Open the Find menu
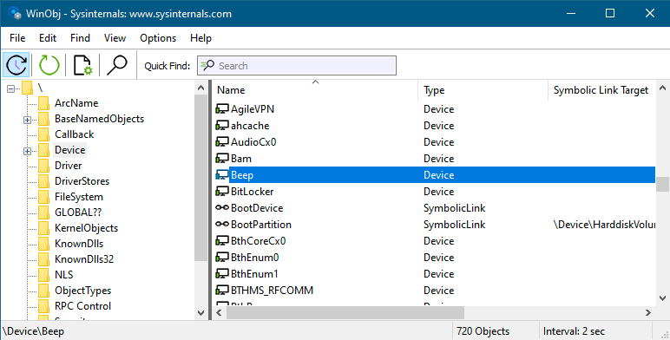This screenshot has width=670, height=340. 81,38
